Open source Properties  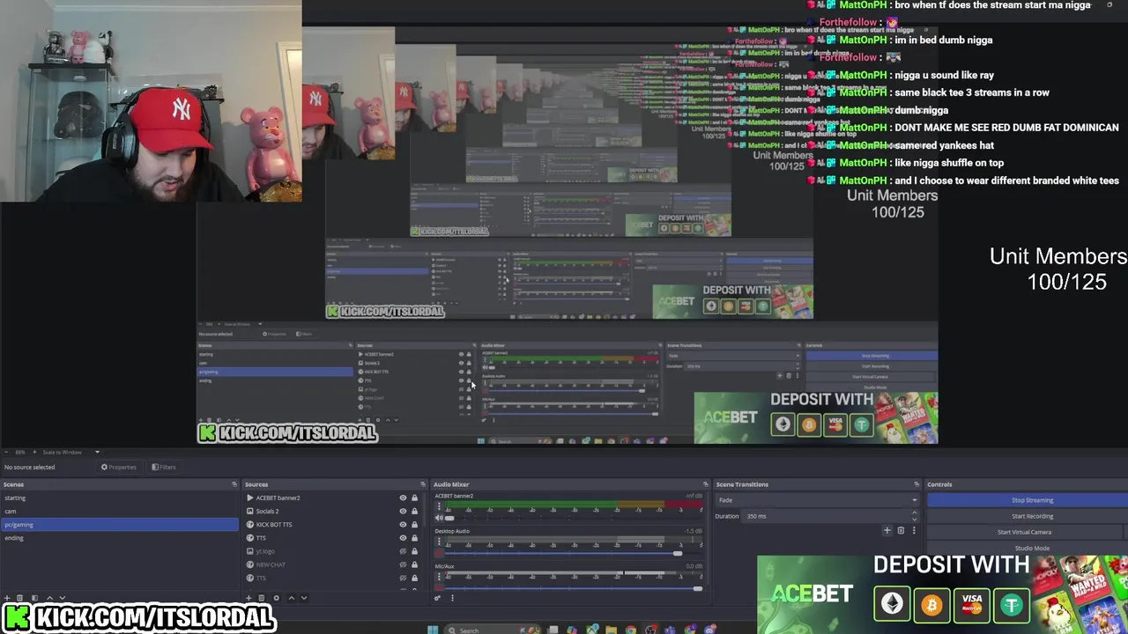coord(119,467)
